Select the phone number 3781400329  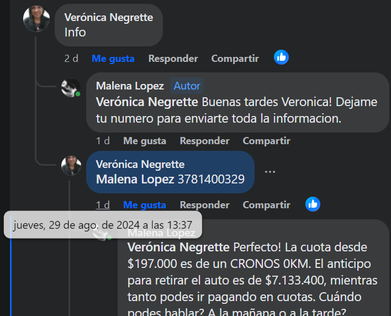tap(211, 180)
